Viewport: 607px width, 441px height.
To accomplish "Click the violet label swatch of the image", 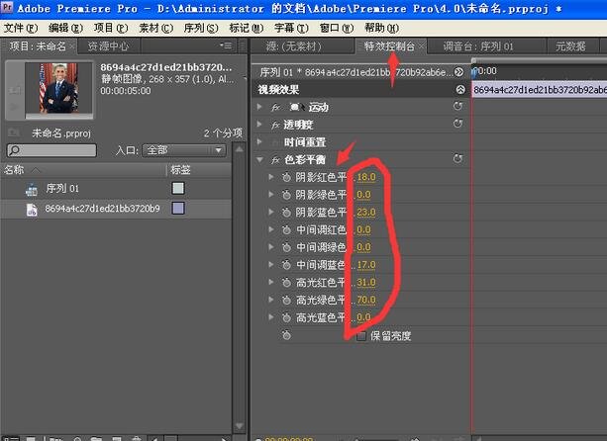I will pyautogui.click(x=178, y=209).
